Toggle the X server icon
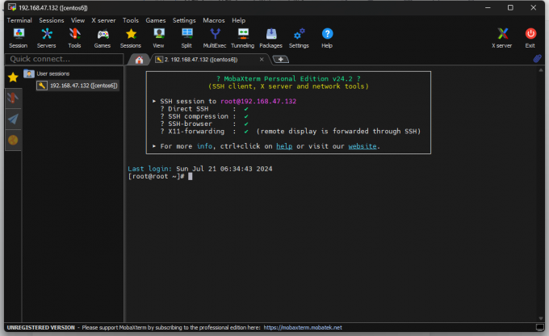The image size is (549, 336). [x=502, y=38]
